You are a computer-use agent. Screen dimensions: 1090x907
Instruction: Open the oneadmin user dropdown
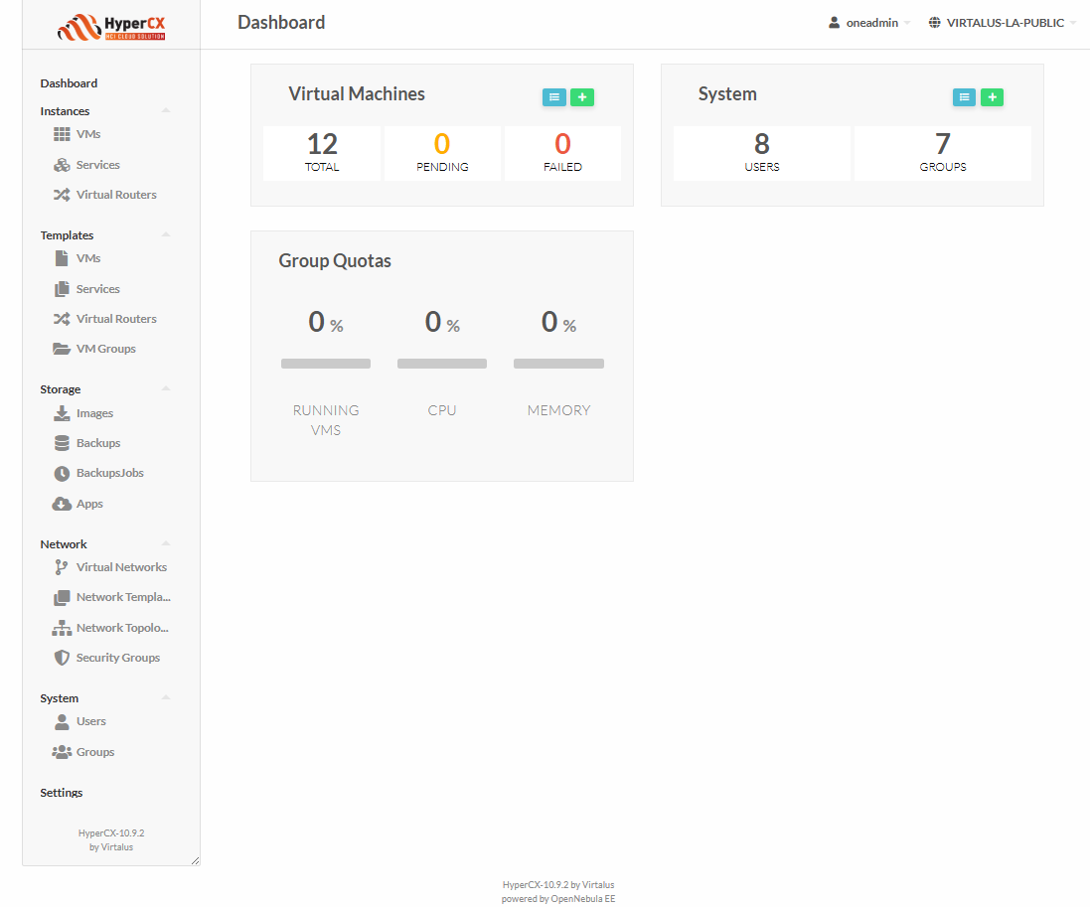[x=869, y=23]
